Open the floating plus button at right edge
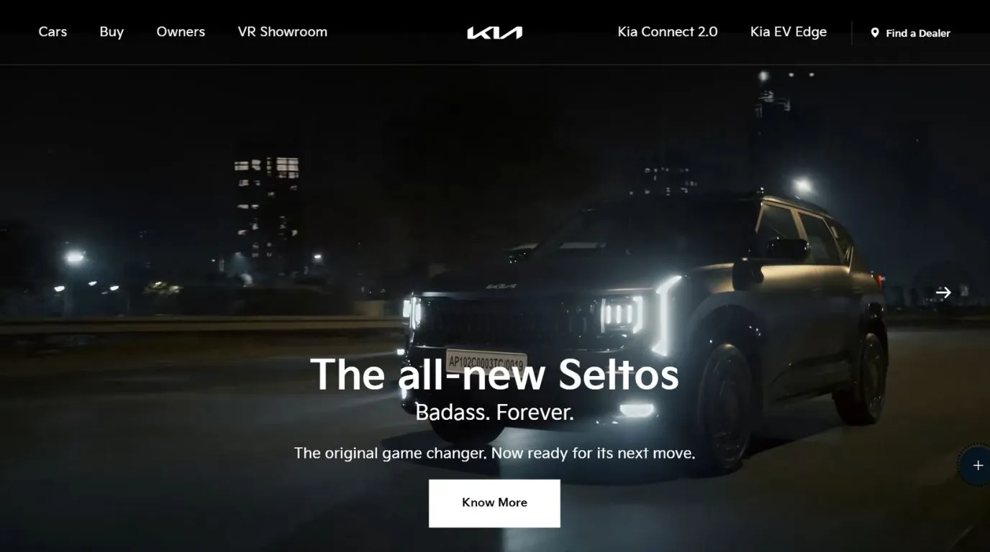990x552 pixels. point(976,465)
